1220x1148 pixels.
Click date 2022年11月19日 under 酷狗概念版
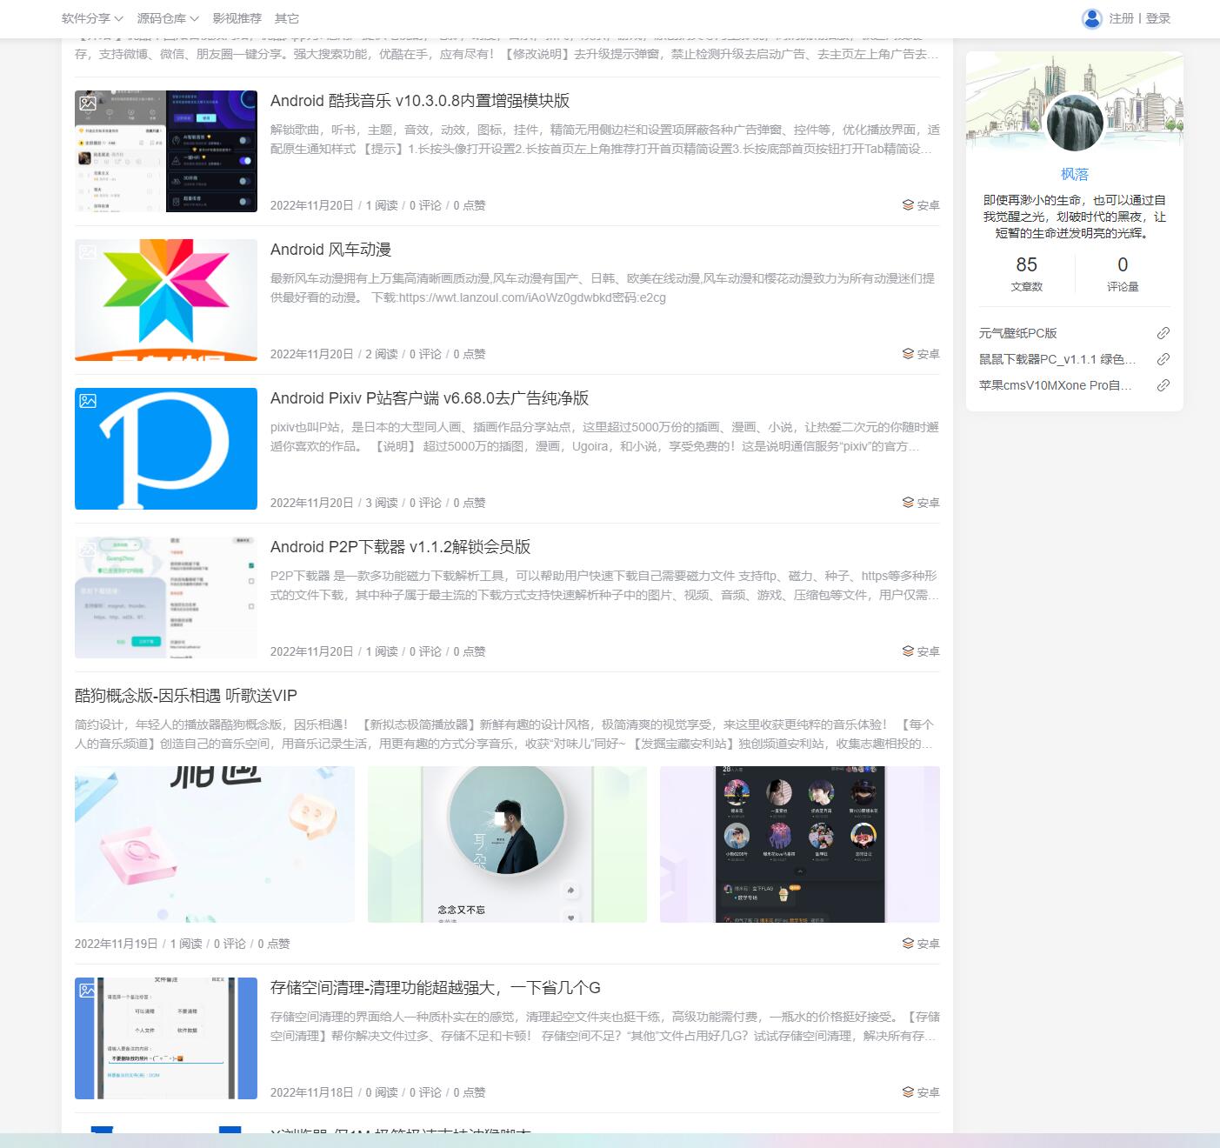tap(117, 944)
